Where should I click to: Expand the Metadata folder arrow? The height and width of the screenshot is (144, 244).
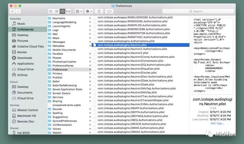[90, 46]
